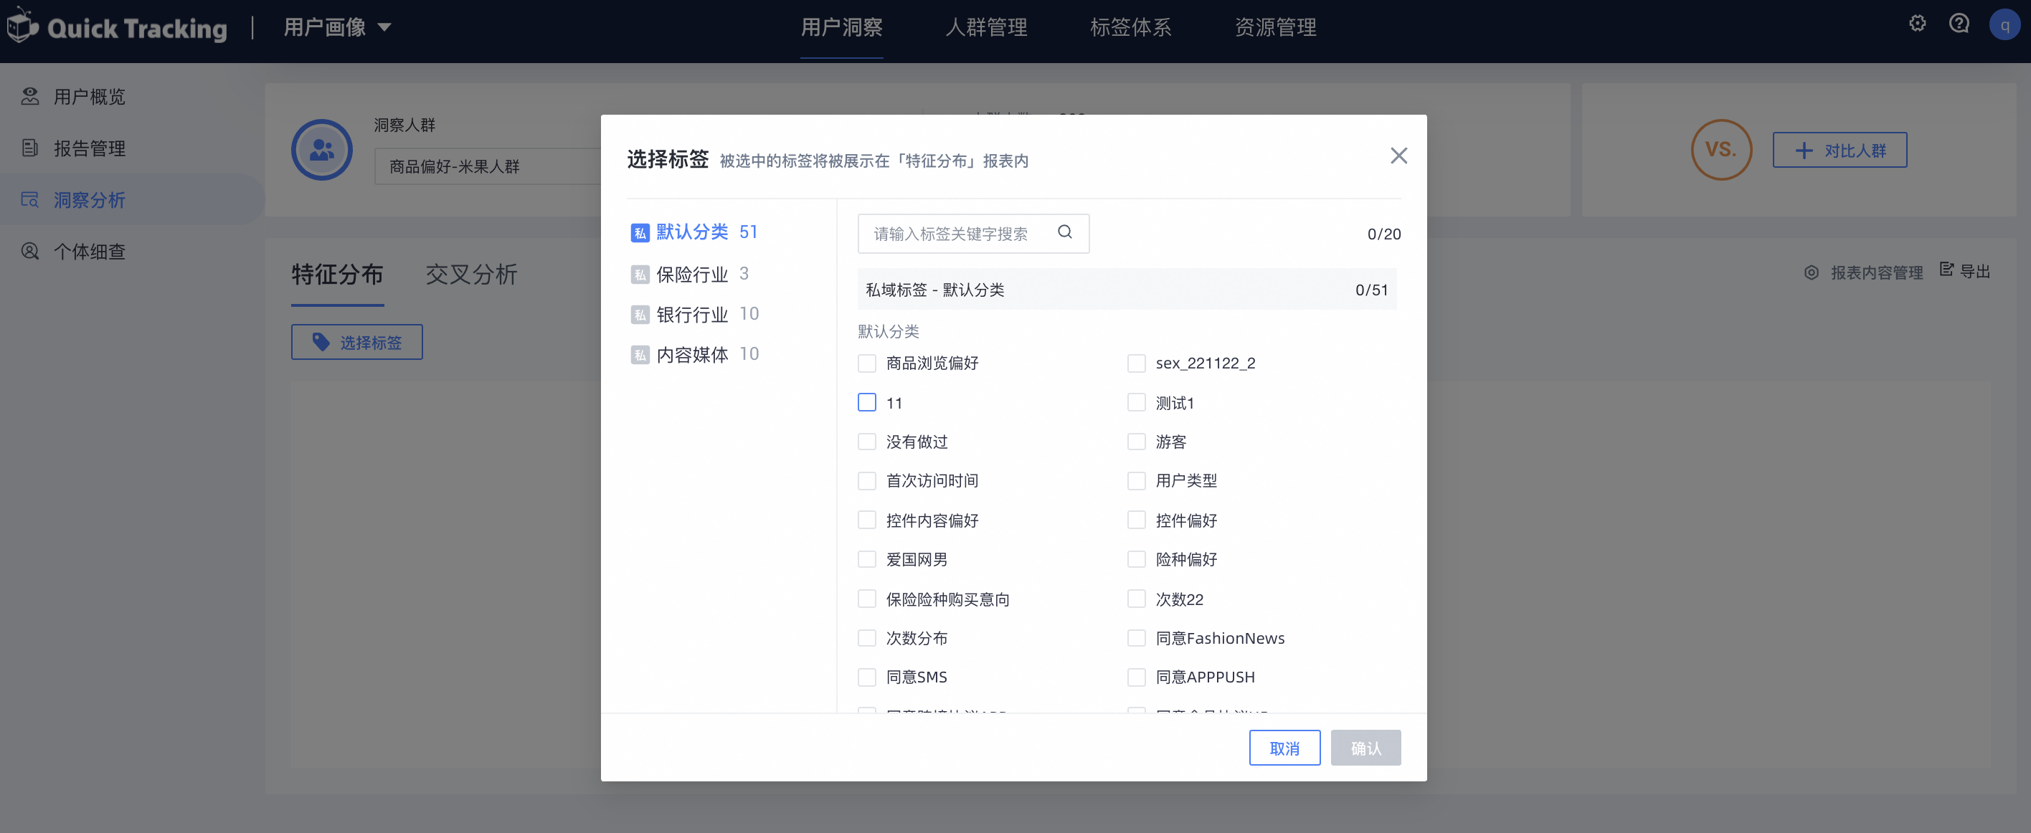Close the 选择标签 dialog with X
This screenshot has height=833, width=2031.
[x=1398, y=156]
